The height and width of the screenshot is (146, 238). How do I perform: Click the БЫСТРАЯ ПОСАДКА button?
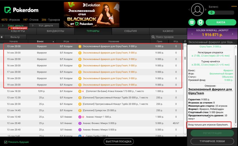pyautogui.click(x=118, y=142)
